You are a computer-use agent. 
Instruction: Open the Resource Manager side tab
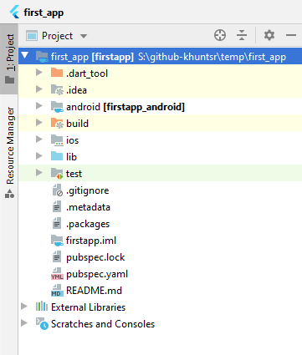point(10,152)
